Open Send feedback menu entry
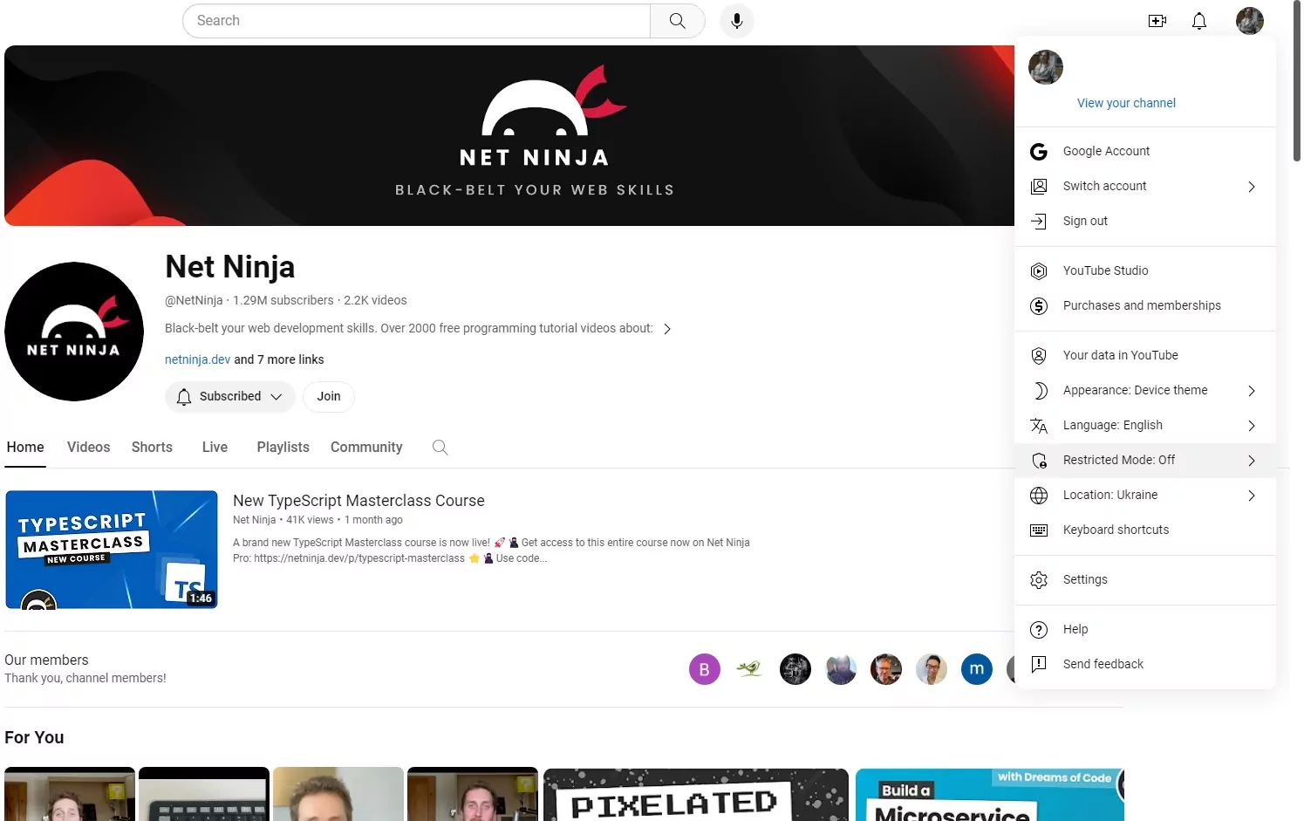 point(1145,665)
